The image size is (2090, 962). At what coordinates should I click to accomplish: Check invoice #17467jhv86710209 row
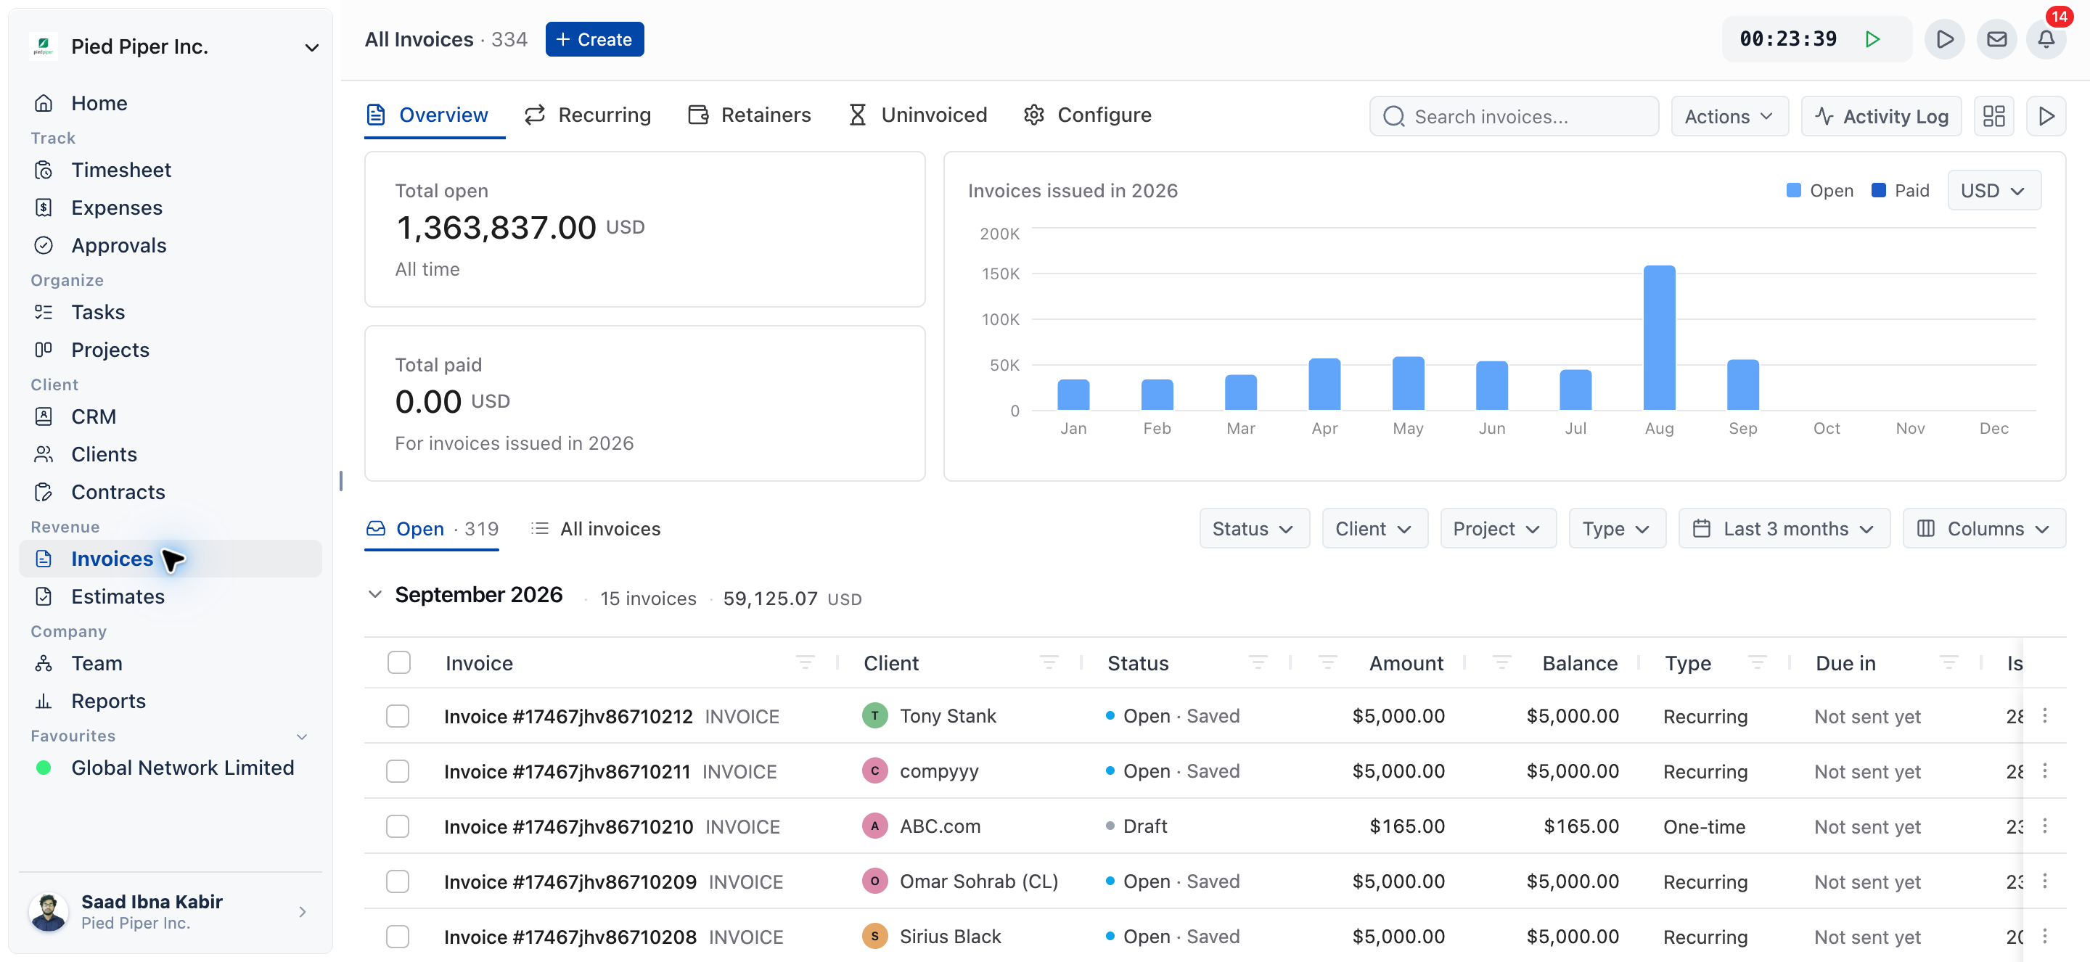point(398,881)
